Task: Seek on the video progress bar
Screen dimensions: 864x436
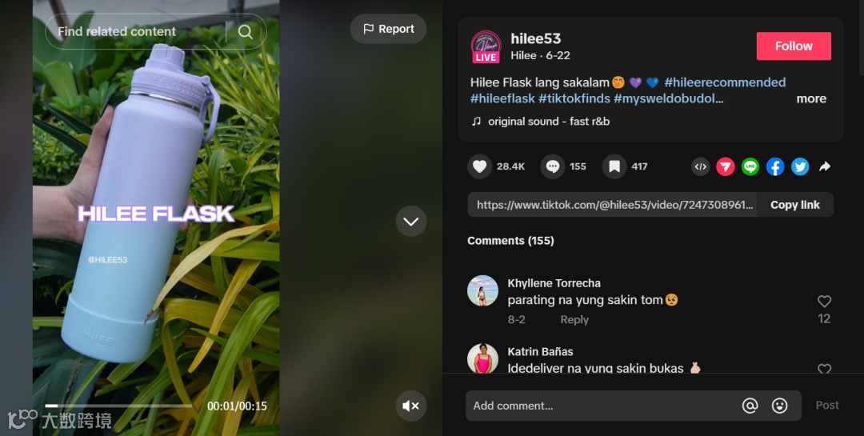Action: coord(118,406)
